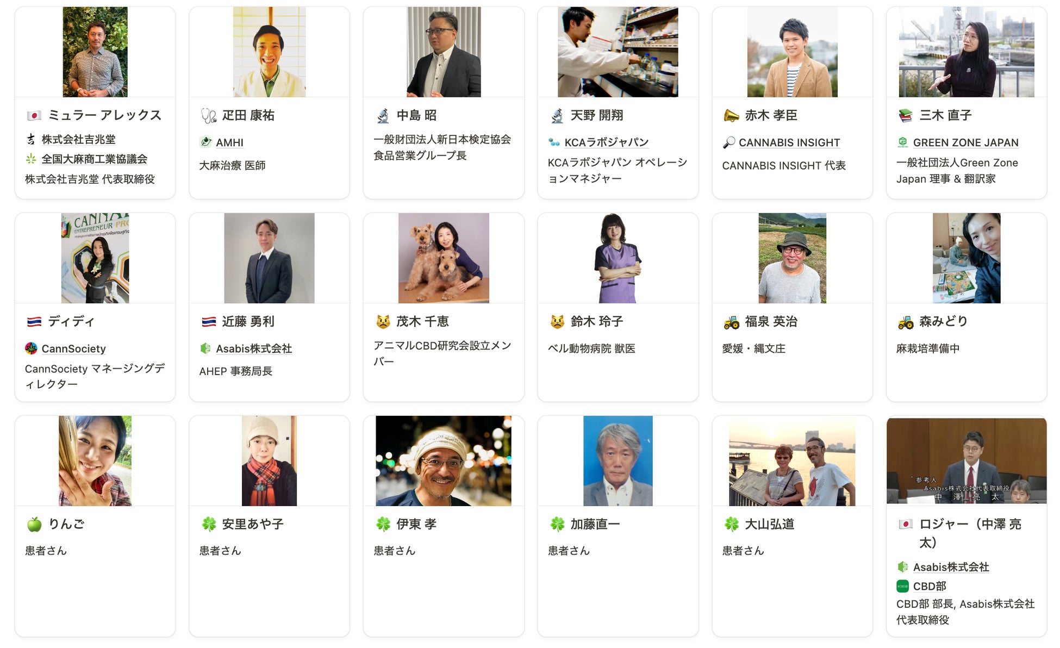
Task: Click the green apple icon next to りんご
Action: (34, 524)
